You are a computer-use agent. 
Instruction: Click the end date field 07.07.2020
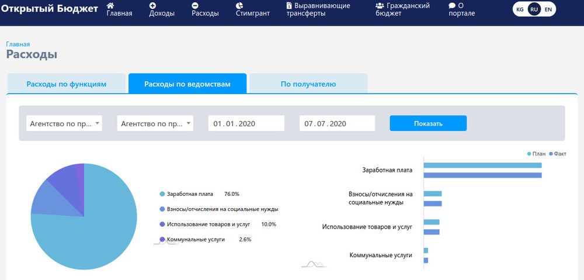tap(337, 123)
